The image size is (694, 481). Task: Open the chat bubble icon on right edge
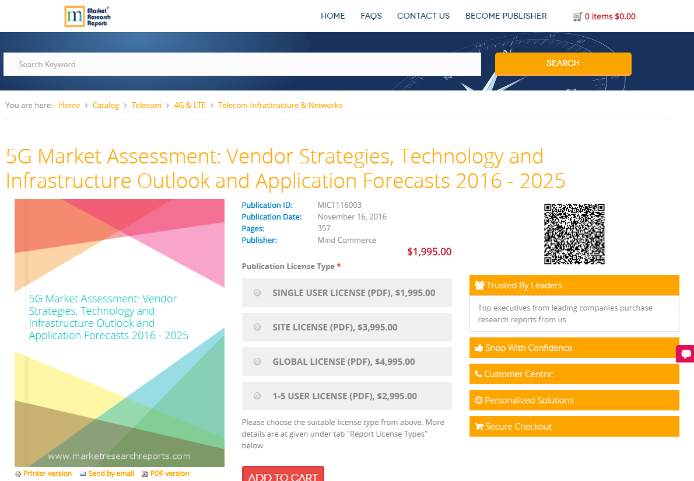tap(686, 354)
